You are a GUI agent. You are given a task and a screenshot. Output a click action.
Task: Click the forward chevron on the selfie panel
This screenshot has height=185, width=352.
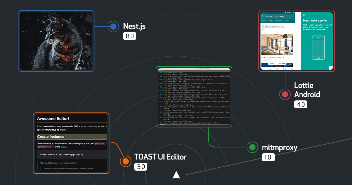pyautogui.click(x=331, y=68)
